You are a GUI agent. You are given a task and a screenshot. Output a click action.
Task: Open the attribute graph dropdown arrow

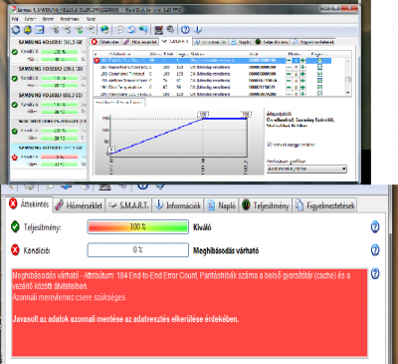[344, 169]
